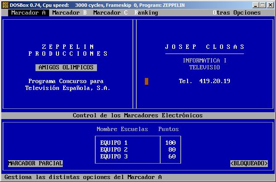276x182 pixels.
Task: Click EQUIPO 1 score of 100
Action: coord(170,143)
